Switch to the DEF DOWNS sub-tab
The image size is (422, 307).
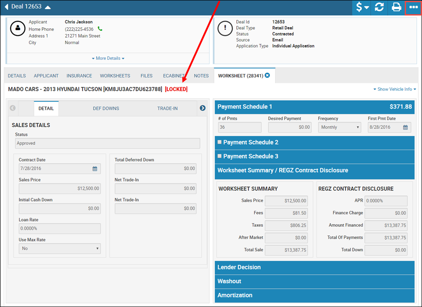(x=106, y=109)
